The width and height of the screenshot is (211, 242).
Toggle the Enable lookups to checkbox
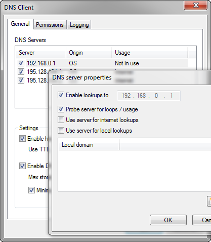pyautogui.click(x=61, y=95)
